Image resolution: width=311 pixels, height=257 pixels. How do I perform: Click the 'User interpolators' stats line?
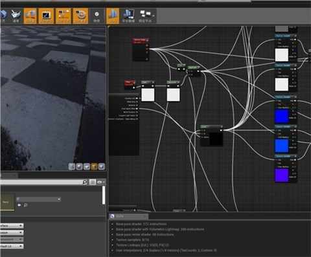166,251
